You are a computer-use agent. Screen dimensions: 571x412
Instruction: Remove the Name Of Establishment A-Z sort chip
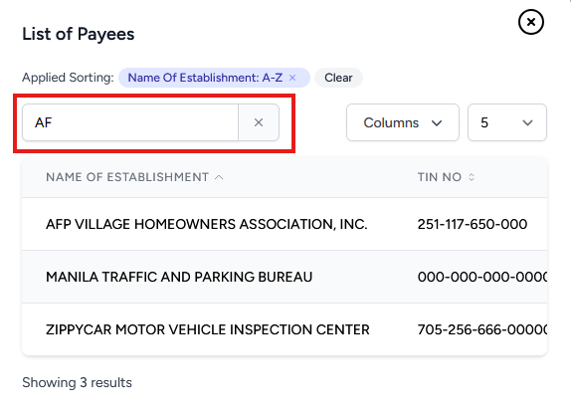click(x=292, y=78)
